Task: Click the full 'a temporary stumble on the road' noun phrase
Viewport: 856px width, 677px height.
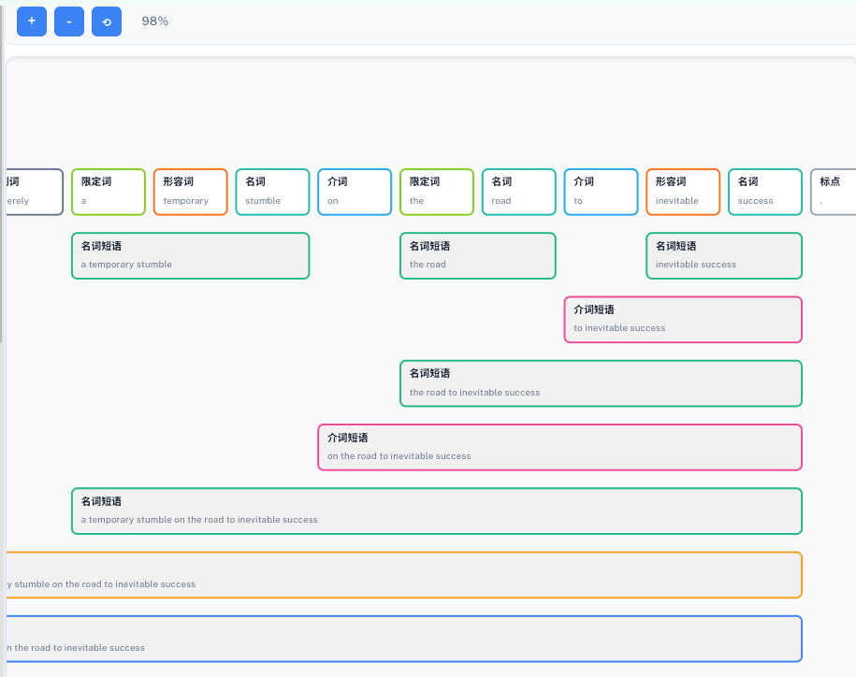Action: click(437, 511)
